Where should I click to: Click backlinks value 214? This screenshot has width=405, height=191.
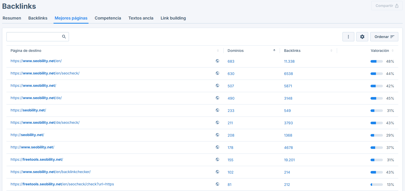pos(287,172)
